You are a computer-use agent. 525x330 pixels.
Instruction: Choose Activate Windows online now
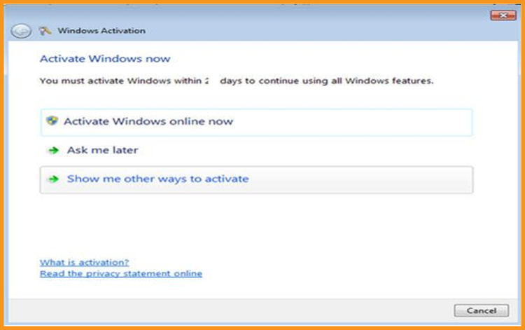[x=256, y=123]
